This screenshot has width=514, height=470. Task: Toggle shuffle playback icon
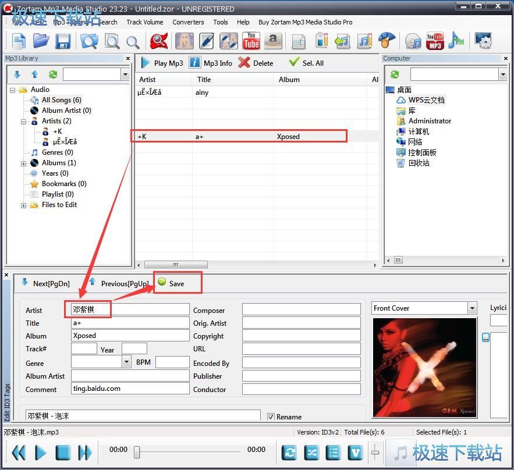coord(311,453)
